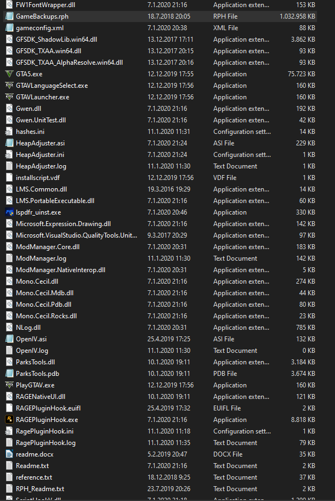Image resolution: width=335 pixels, height=501 pixels.
Task: Select Microsoft.VisualStudio.QualityTools.Unit... file name
Action: (x=77, y=235)
